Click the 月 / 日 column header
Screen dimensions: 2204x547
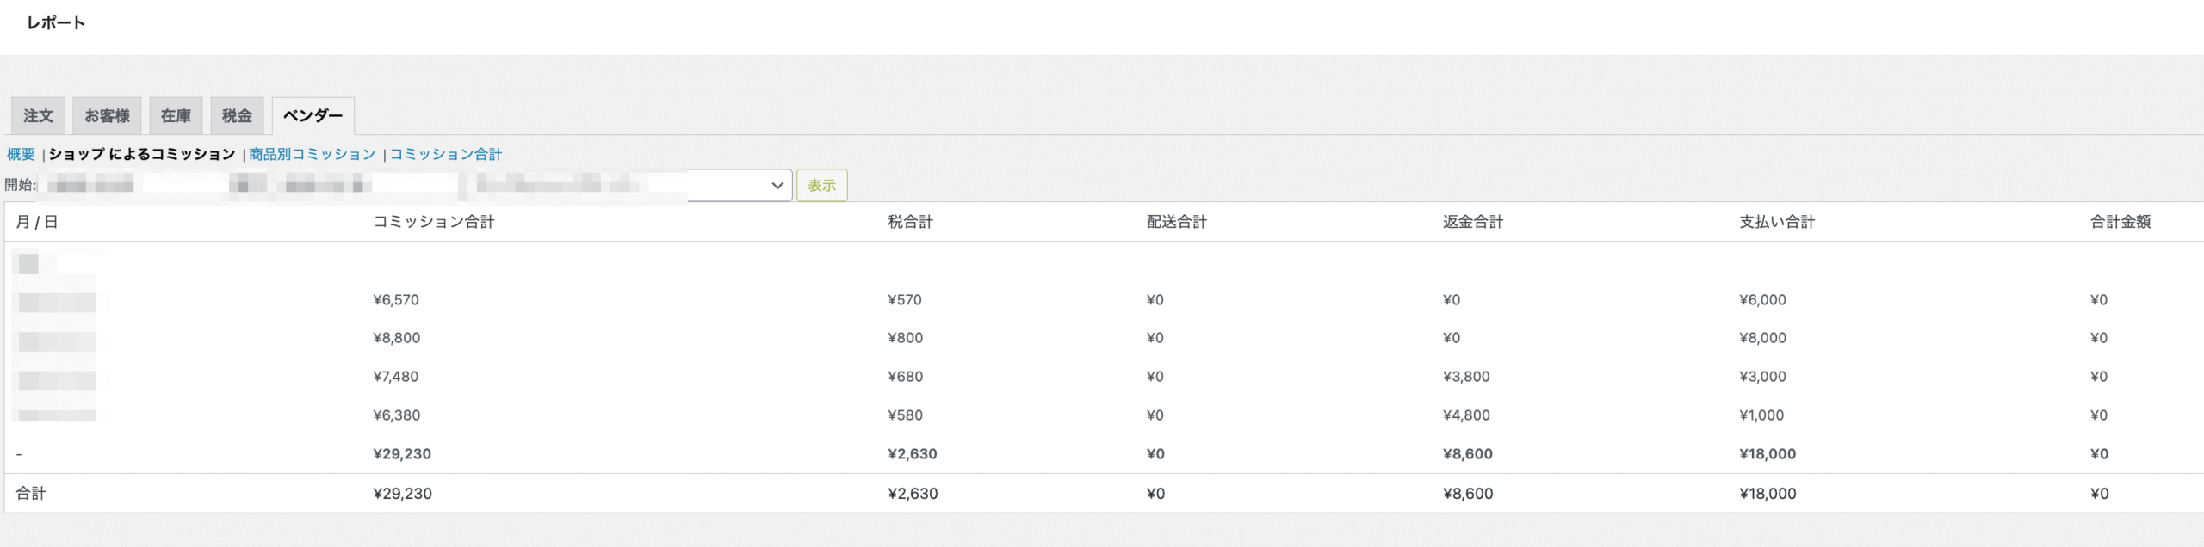pos(37,222)
